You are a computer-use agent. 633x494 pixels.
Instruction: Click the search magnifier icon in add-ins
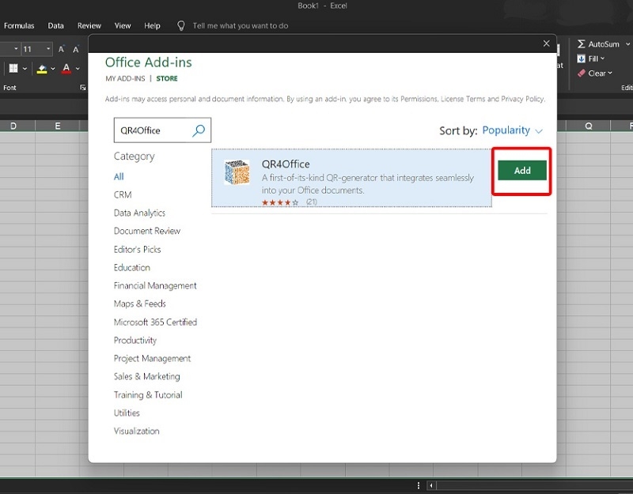(199, 130)
